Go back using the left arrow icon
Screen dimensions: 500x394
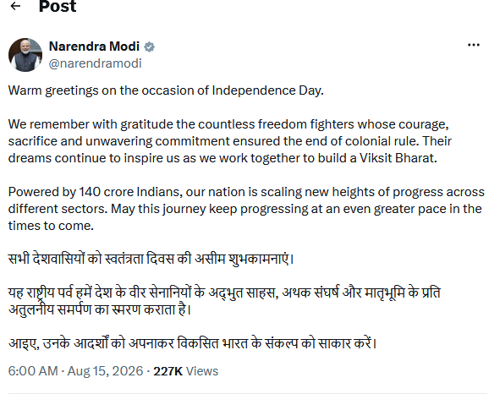tap(15, 6)
